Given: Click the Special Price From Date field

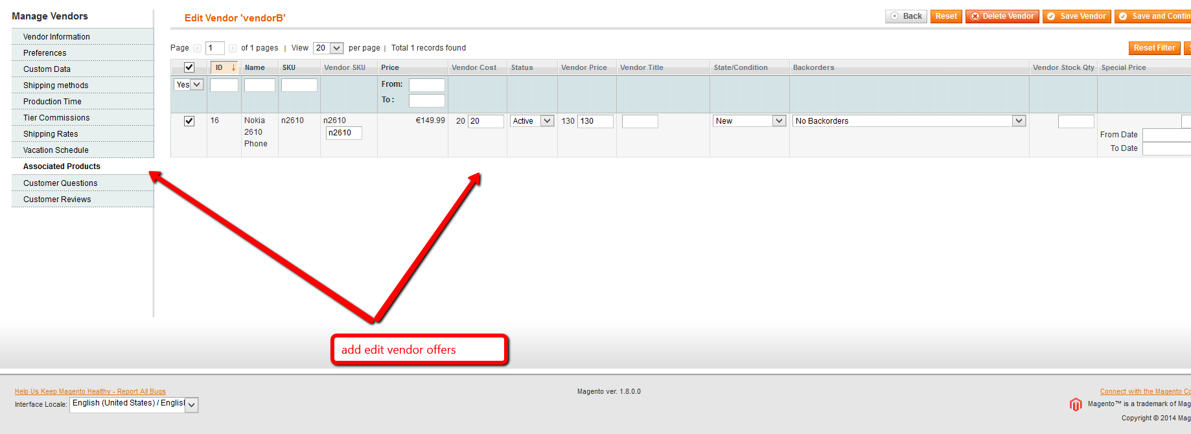Looking at the screenshot, I should pyautogui.click(x=1166, y=135).
